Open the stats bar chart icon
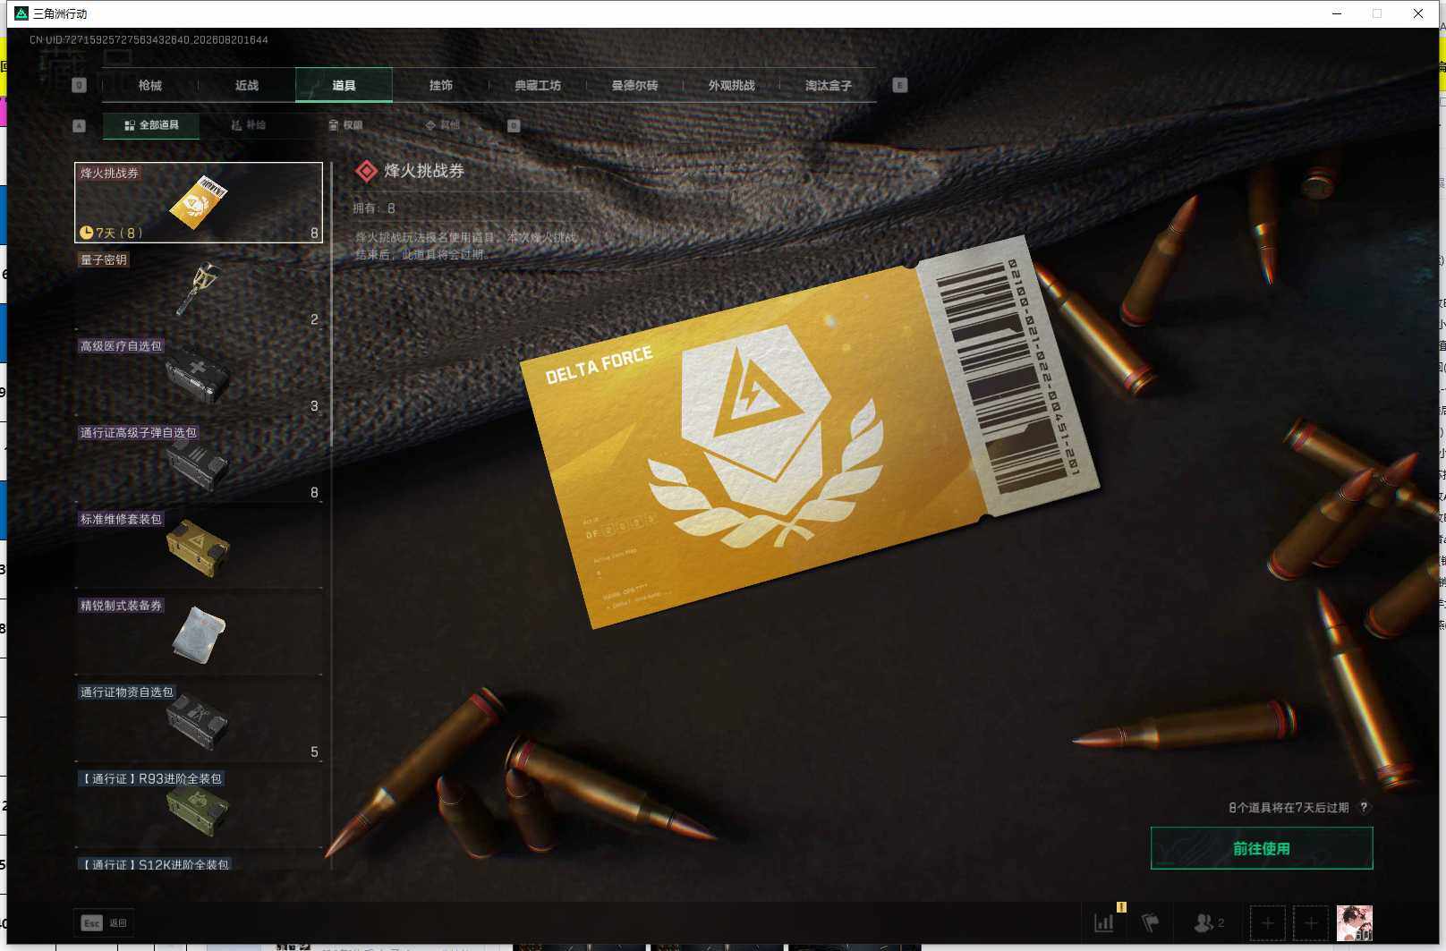The height and width of the screenshot is (951, 1446). click(1104, 922)
